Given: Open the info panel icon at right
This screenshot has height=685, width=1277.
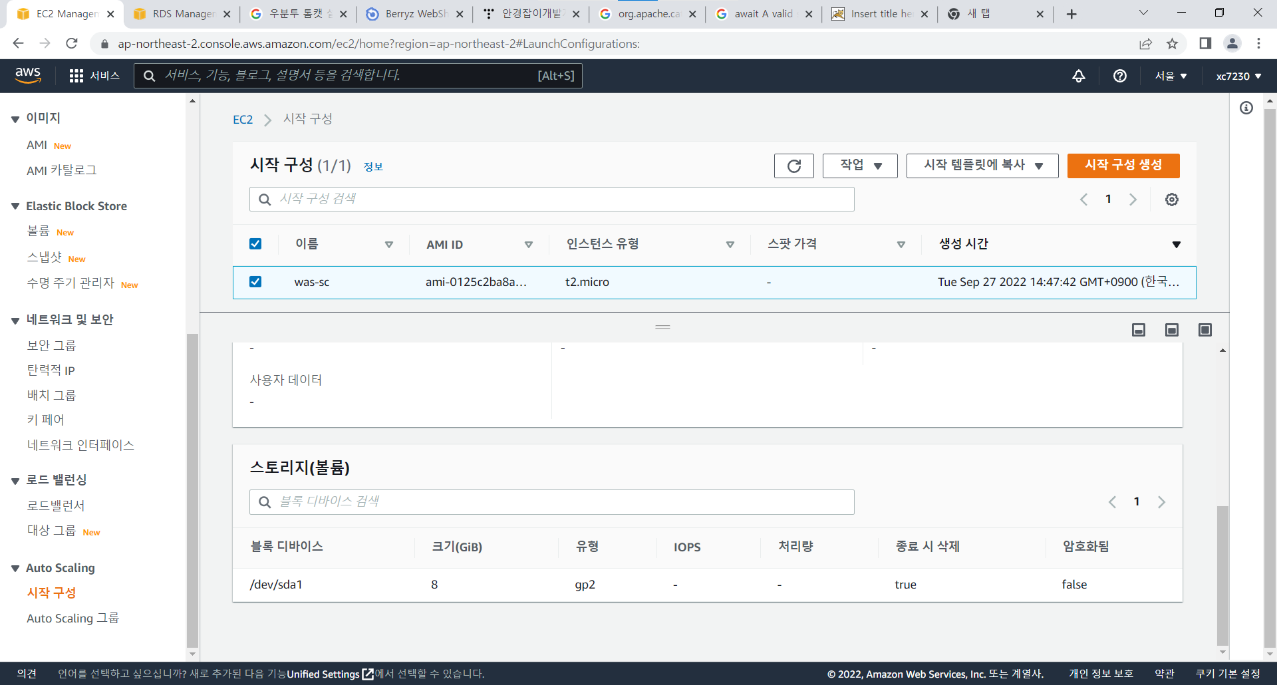Looking at the screenshot, I should (x=1246, y=108).
